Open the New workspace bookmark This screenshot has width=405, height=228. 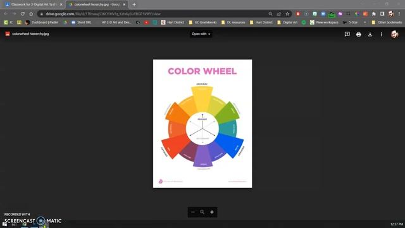(324, 23)
